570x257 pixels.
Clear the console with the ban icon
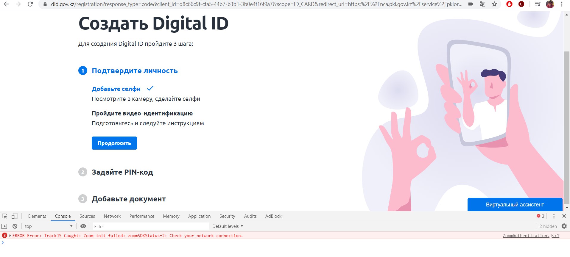point(15,226)
